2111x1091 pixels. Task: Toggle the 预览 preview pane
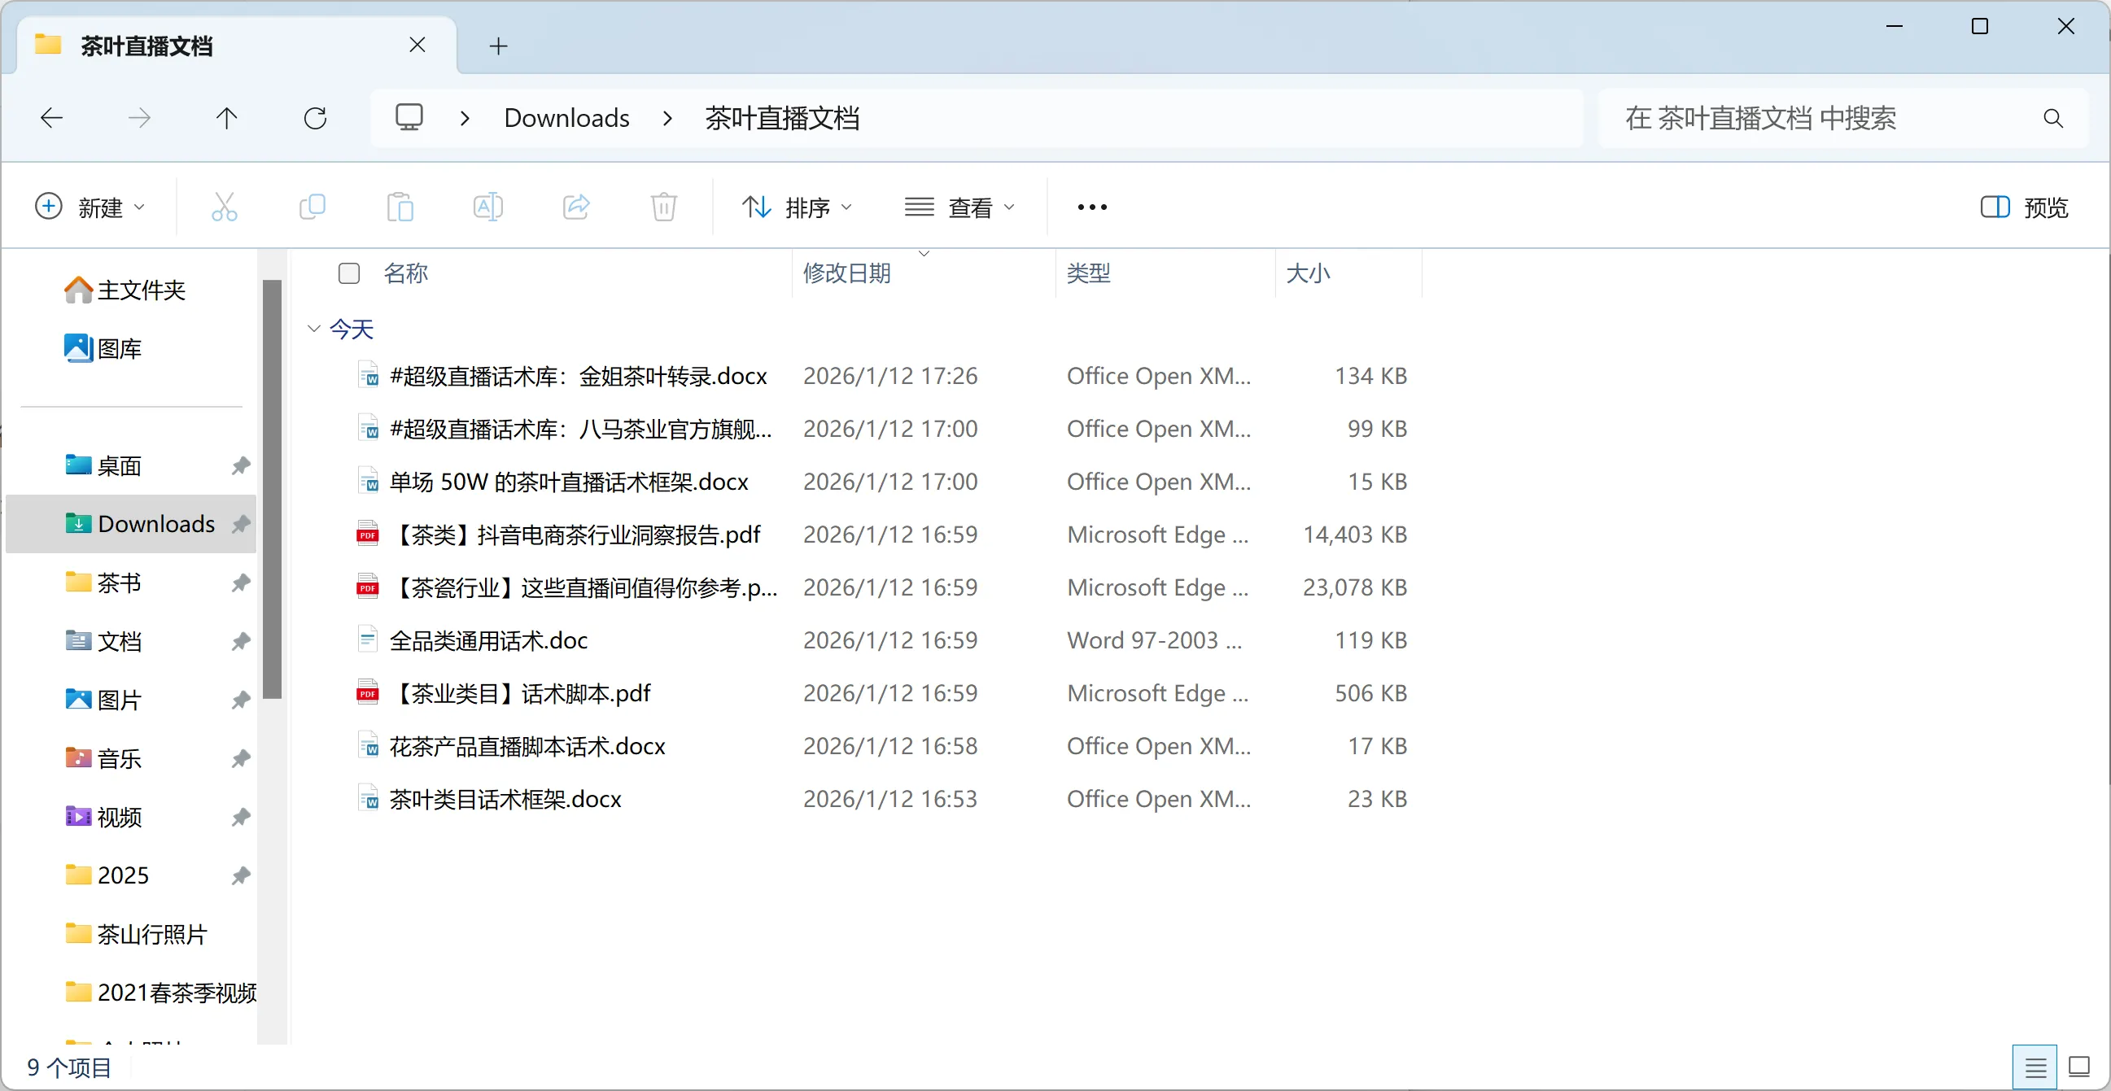pyautogui.click(x=2024, y=207)
